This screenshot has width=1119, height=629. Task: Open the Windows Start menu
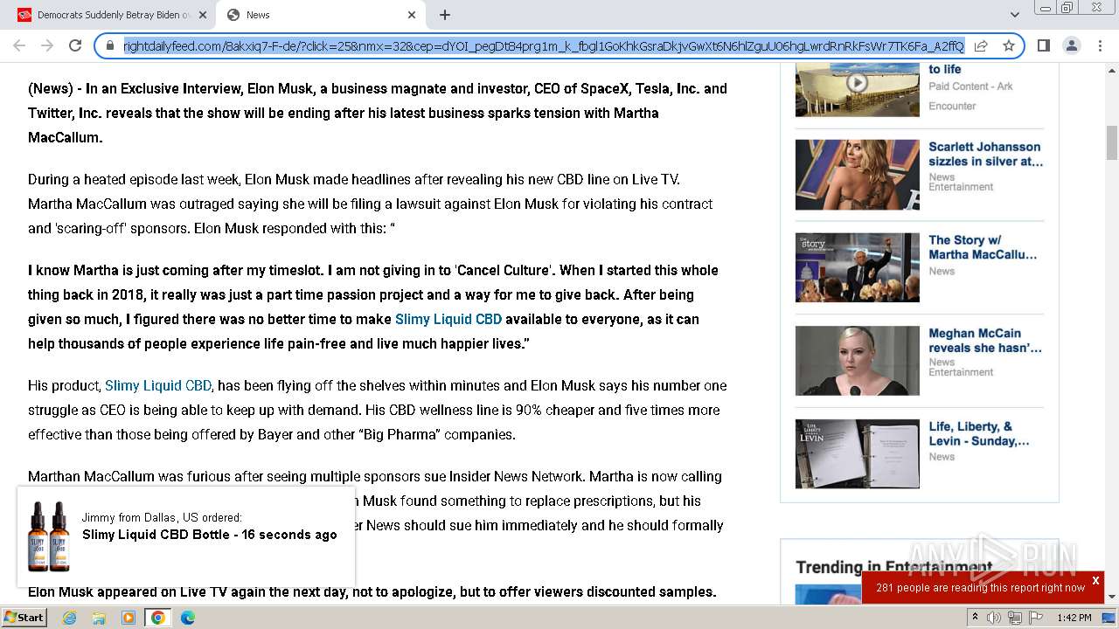pos(24,618)
